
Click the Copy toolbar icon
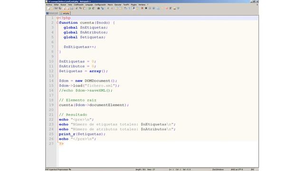[x=80, y=9]
